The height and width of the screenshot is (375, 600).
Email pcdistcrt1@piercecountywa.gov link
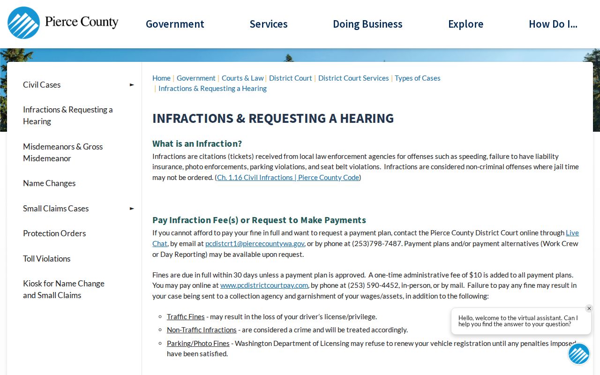click(255, 244)
